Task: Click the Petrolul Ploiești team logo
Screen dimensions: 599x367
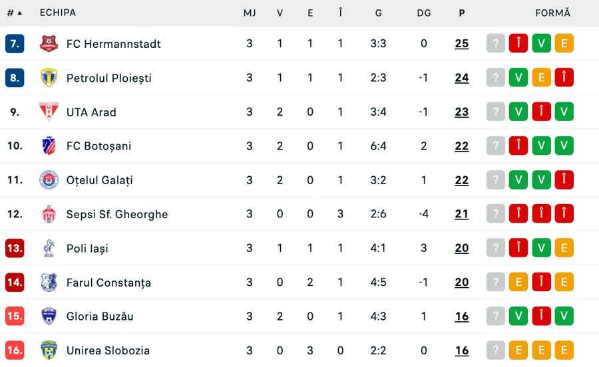Action: pyautogui.click(x=49, y=78)
